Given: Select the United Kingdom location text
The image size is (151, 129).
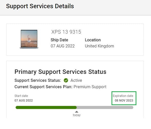Looking at the screenshot, I should [x=99, y=46].
